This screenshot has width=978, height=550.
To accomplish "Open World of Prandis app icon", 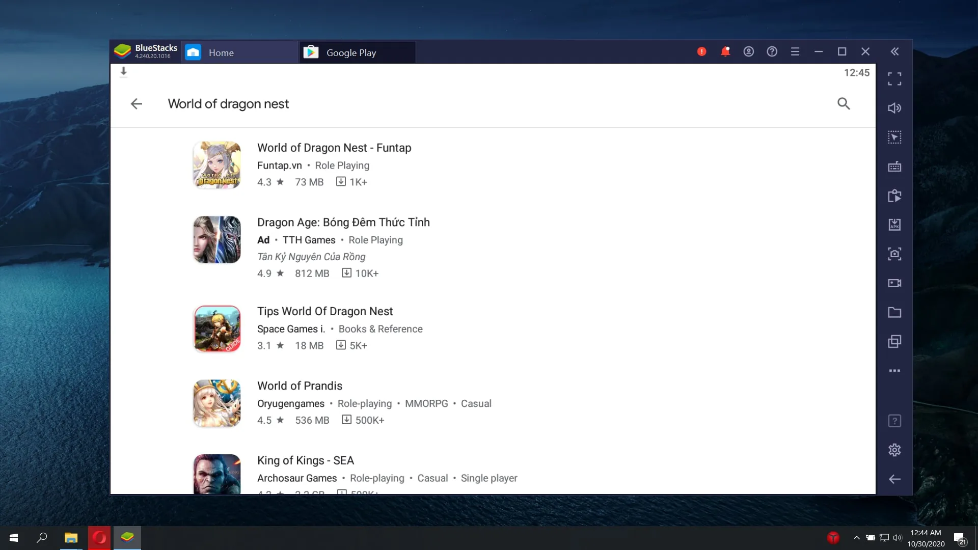I will [x=216, y=403].
